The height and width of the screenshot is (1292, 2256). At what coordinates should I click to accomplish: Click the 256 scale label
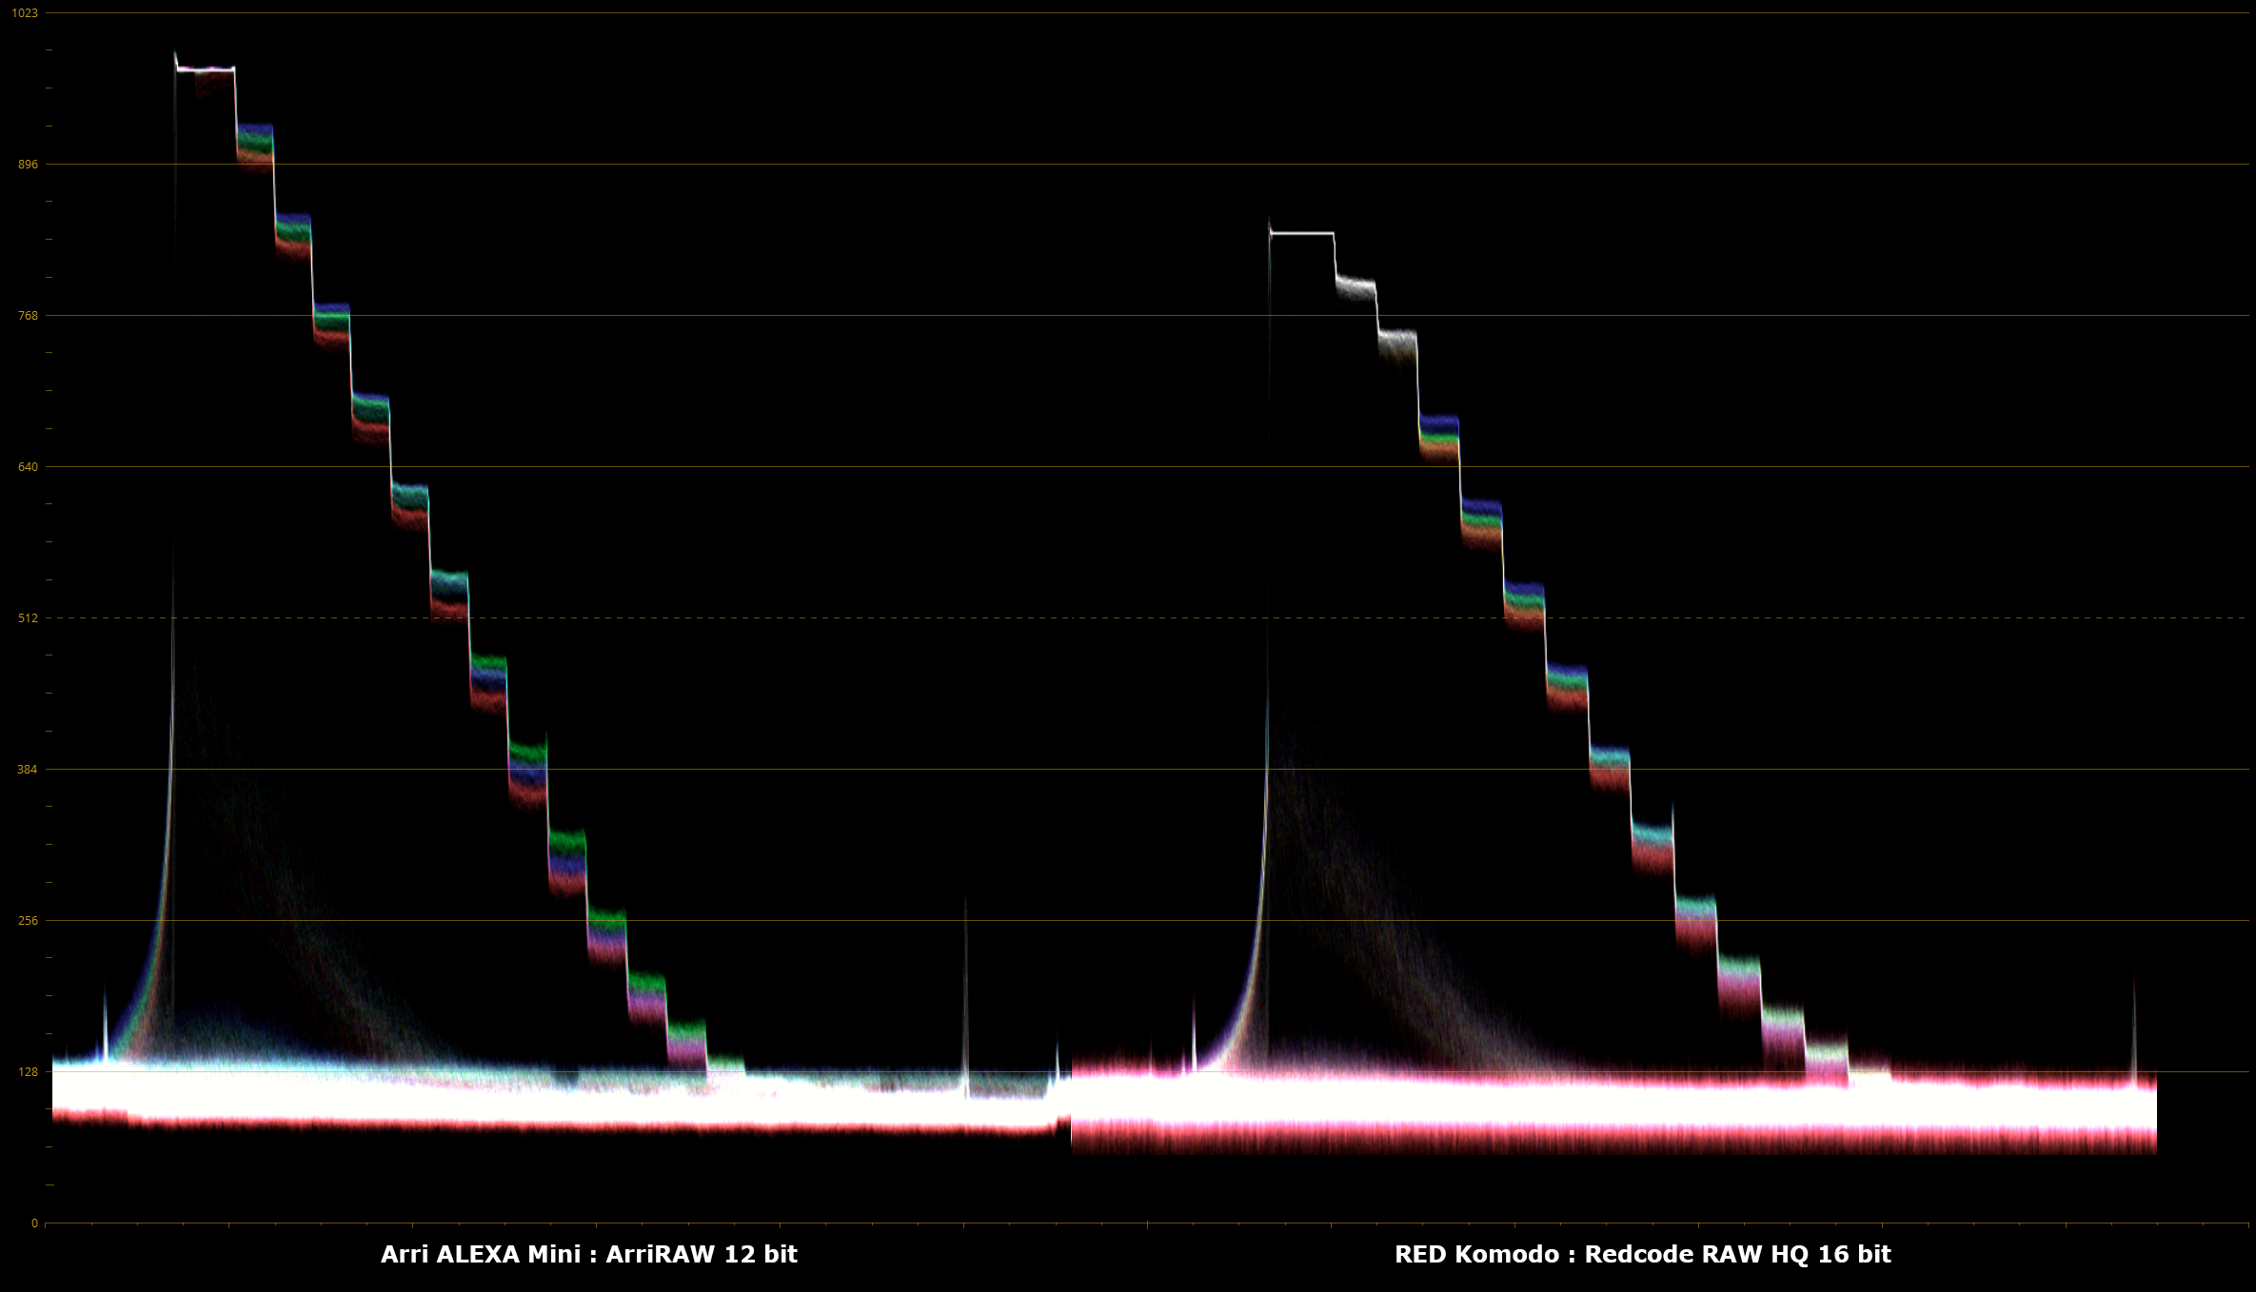tap(28, 921)
